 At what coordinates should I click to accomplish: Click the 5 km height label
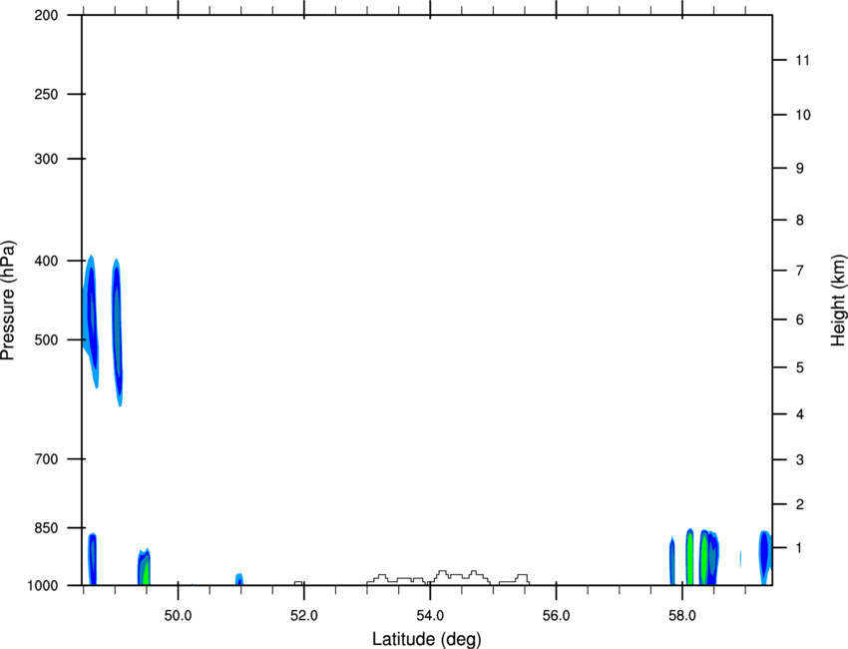800,367
